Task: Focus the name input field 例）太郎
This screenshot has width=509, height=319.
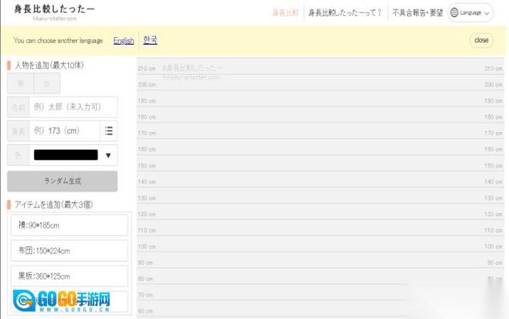Action: pos(73,107)
